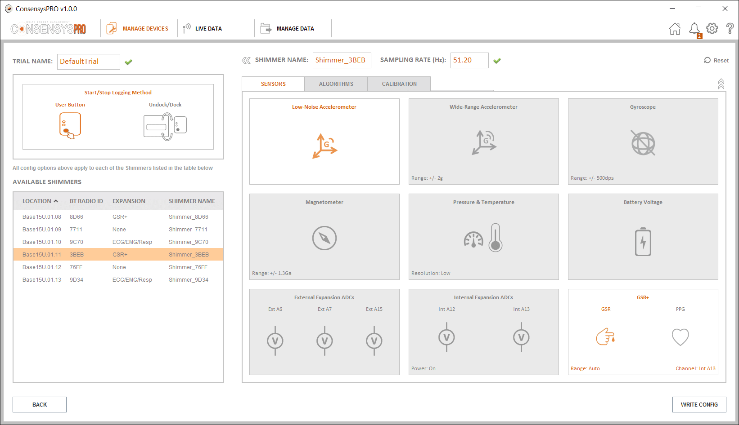Screen dimensions: 739x425
Task: Collapse the sensors panel with up chevrons
Action: click(721, 84)
